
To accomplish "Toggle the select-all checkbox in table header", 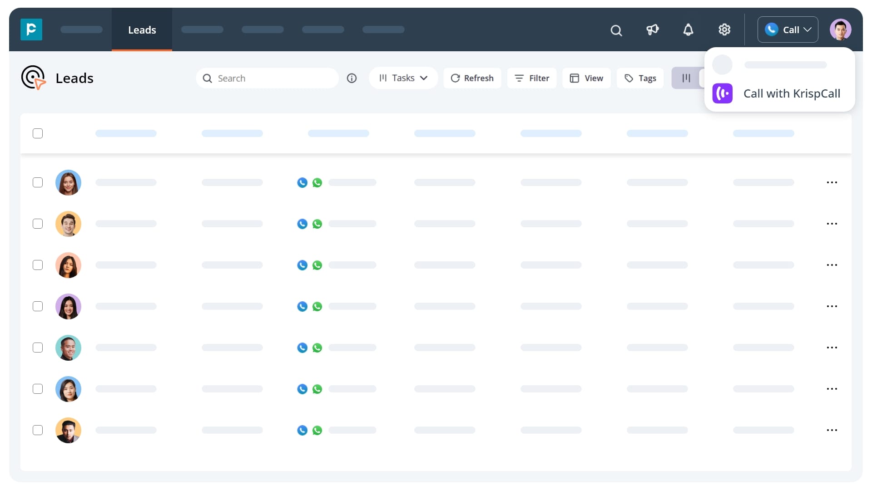I will [x=38, y=133].
